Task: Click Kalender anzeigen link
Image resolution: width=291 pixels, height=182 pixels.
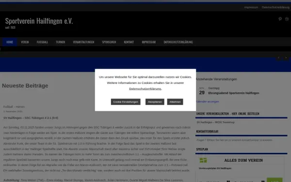Action: point(208,101)
